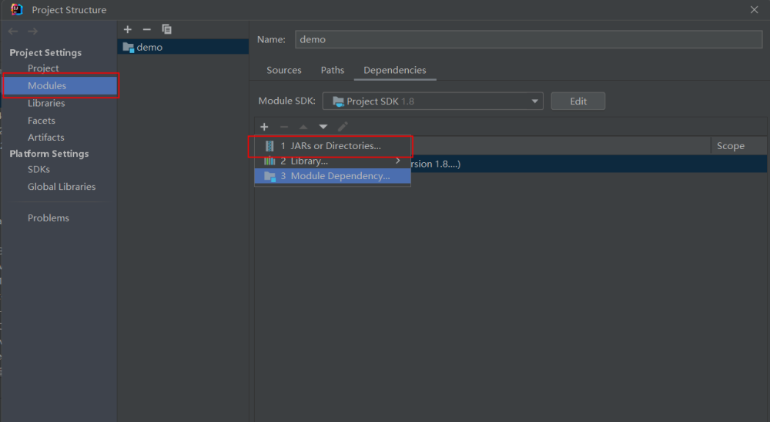The height and width of the screenshot is (422, 770).
Task: Click the remove module minus icon
Action: [x=146, y=29]
